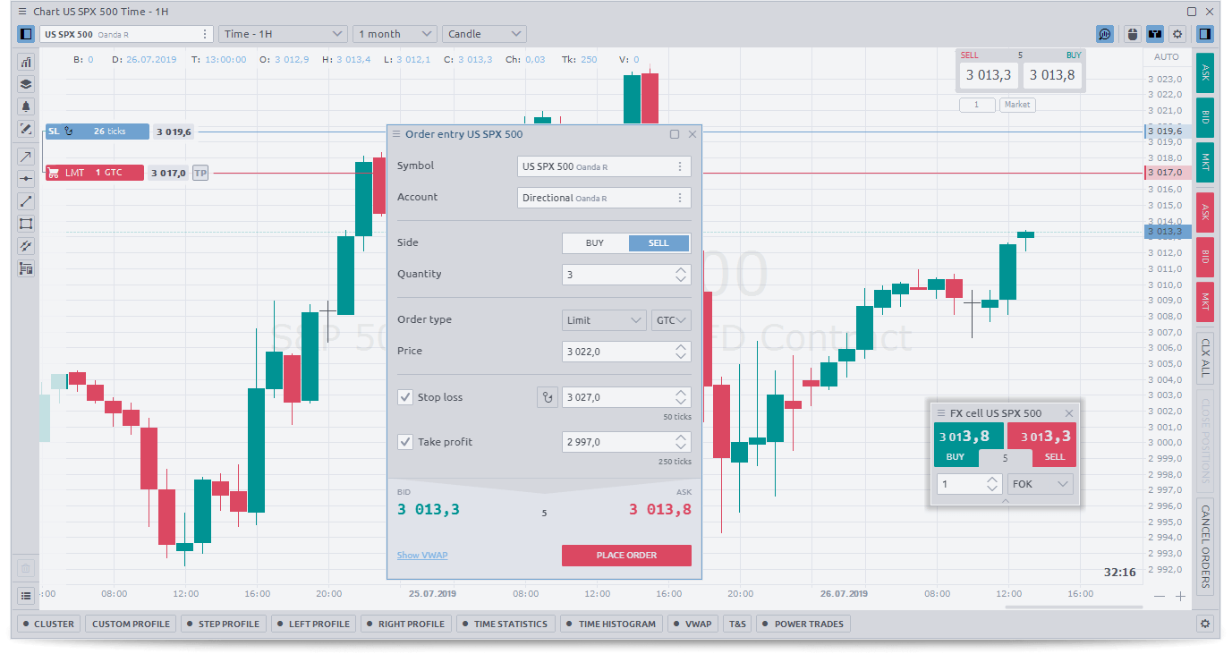Select the arrow drawing tool

[x=26, y=157]
